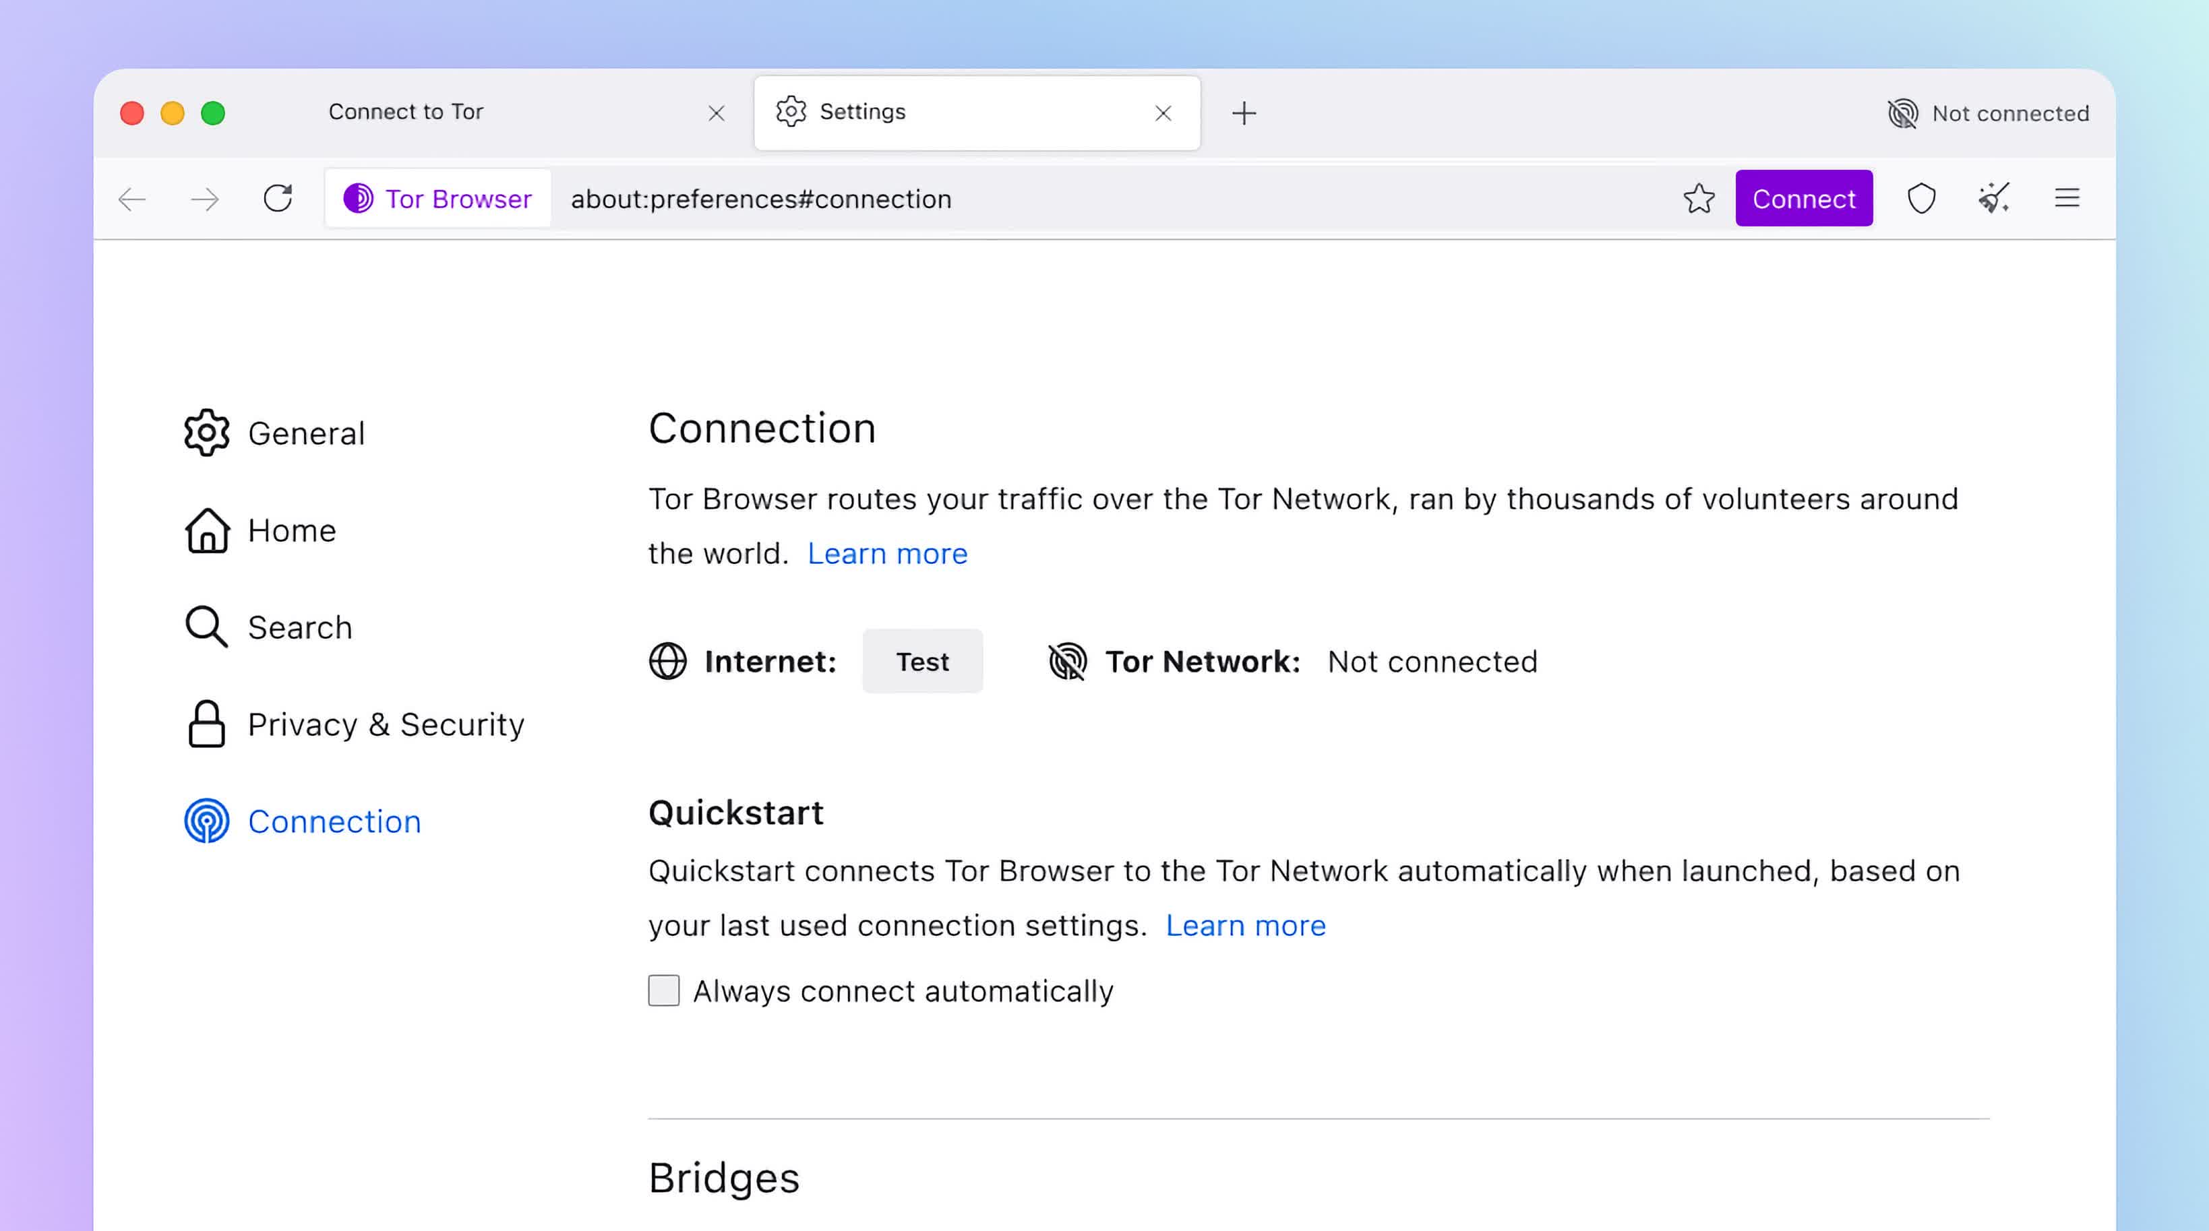Select the Settings tab
The image size is (2209, 1231).
tap(977, 113)
